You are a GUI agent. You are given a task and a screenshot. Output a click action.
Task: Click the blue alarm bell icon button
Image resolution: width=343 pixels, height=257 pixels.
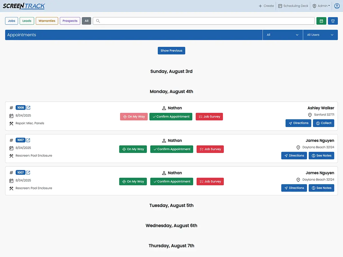coord(333,21)
